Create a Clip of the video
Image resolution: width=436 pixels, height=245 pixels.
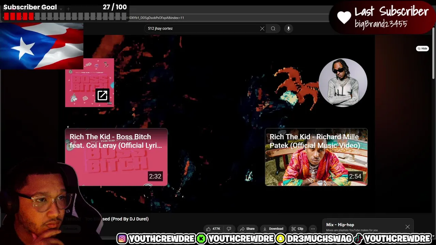(x=297, y=229)
